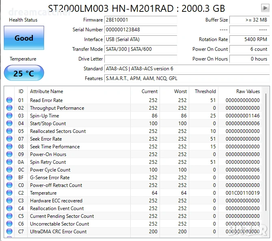Click the Temperature attribute status orb
The image size is (272, 241).
(x=9, y=193)
